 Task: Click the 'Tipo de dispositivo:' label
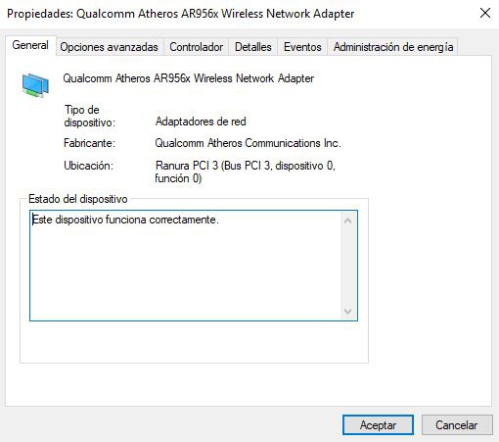[90, 116]
